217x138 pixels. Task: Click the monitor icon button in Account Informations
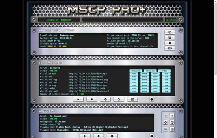pyautogui.click(x=170, y=32)
